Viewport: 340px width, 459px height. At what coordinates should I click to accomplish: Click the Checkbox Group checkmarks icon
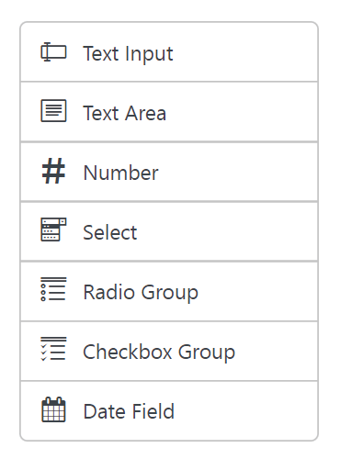click(53, 349)
